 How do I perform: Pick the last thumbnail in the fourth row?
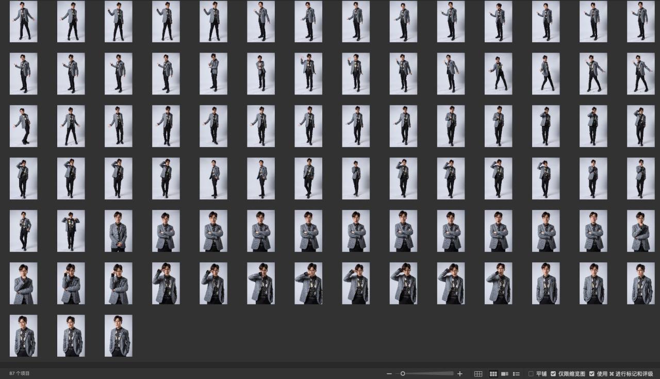[640, 179]
